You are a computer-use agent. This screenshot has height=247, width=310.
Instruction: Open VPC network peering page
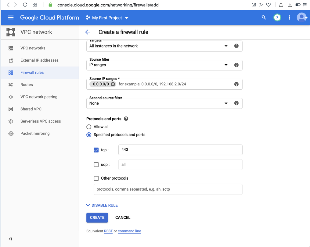pyautogui.click(x=39, y=97)
